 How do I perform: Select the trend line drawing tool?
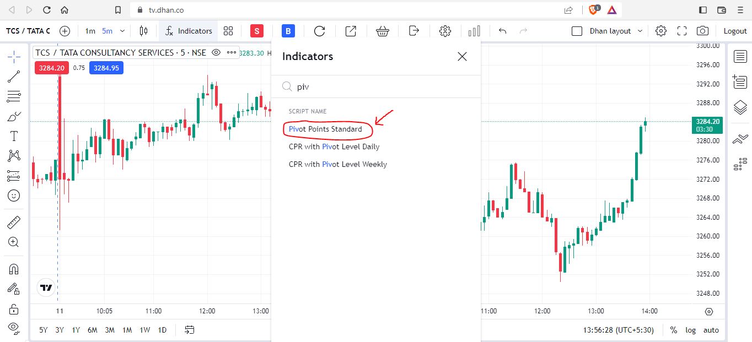pyautogui.click(x=14, y=77)
